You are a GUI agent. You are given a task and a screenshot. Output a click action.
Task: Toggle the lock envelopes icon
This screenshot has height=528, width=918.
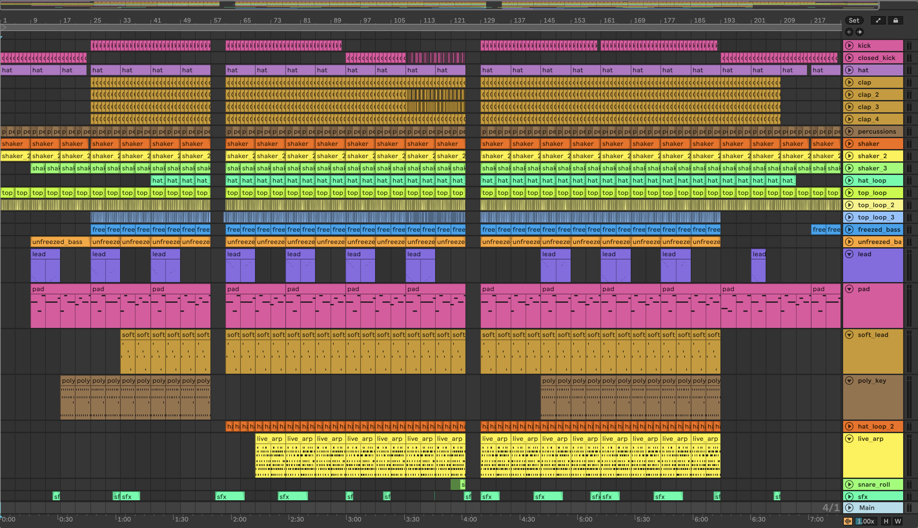click(x=895, y=20)
